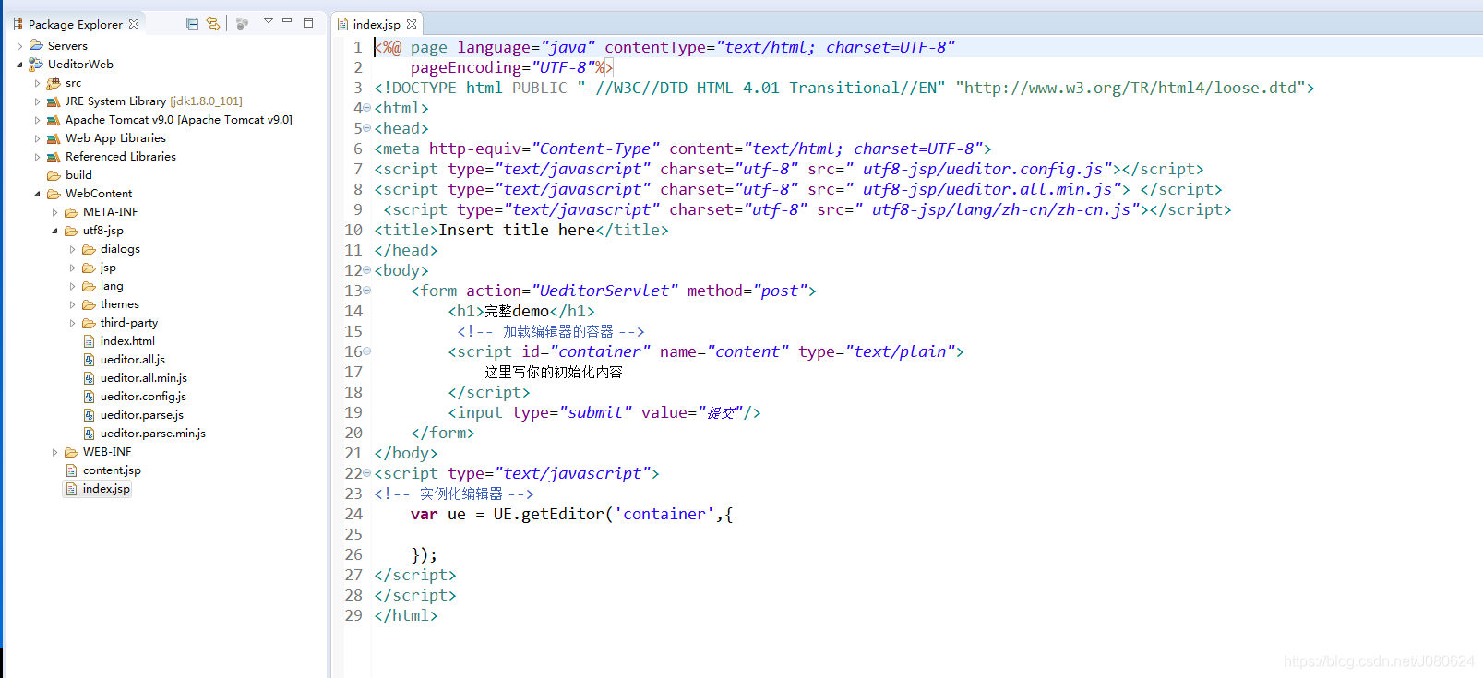Expand the Referenced Libraries node
This screenshot has width=1483, height=678.
[x=37, y=157]
